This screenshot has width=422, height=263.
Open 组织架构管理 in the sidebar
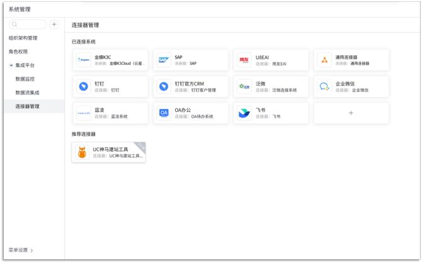click(x=23, y=38)
